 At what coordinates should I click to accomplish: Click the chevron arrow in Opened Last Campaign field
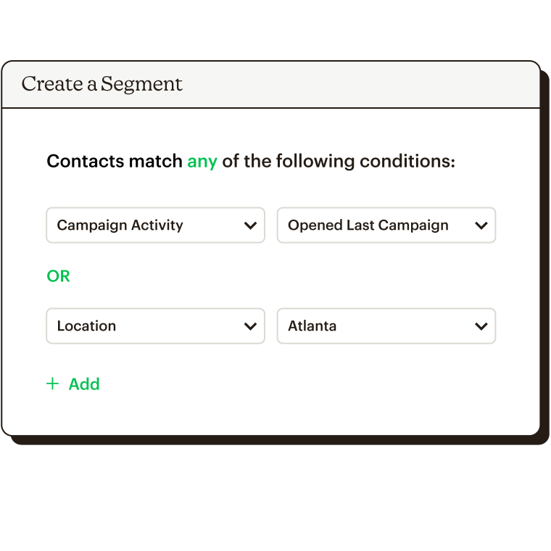(x=481, y=225)
